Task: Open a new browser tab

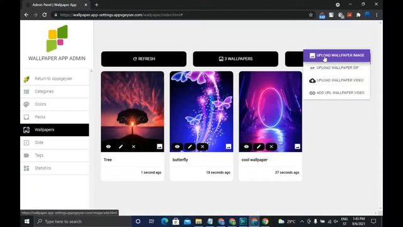Action: coord(96,4)
